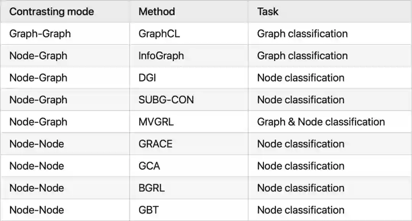Select the Graph-Graph cell
The image size is (412, 221).
(x=40, y=34)
